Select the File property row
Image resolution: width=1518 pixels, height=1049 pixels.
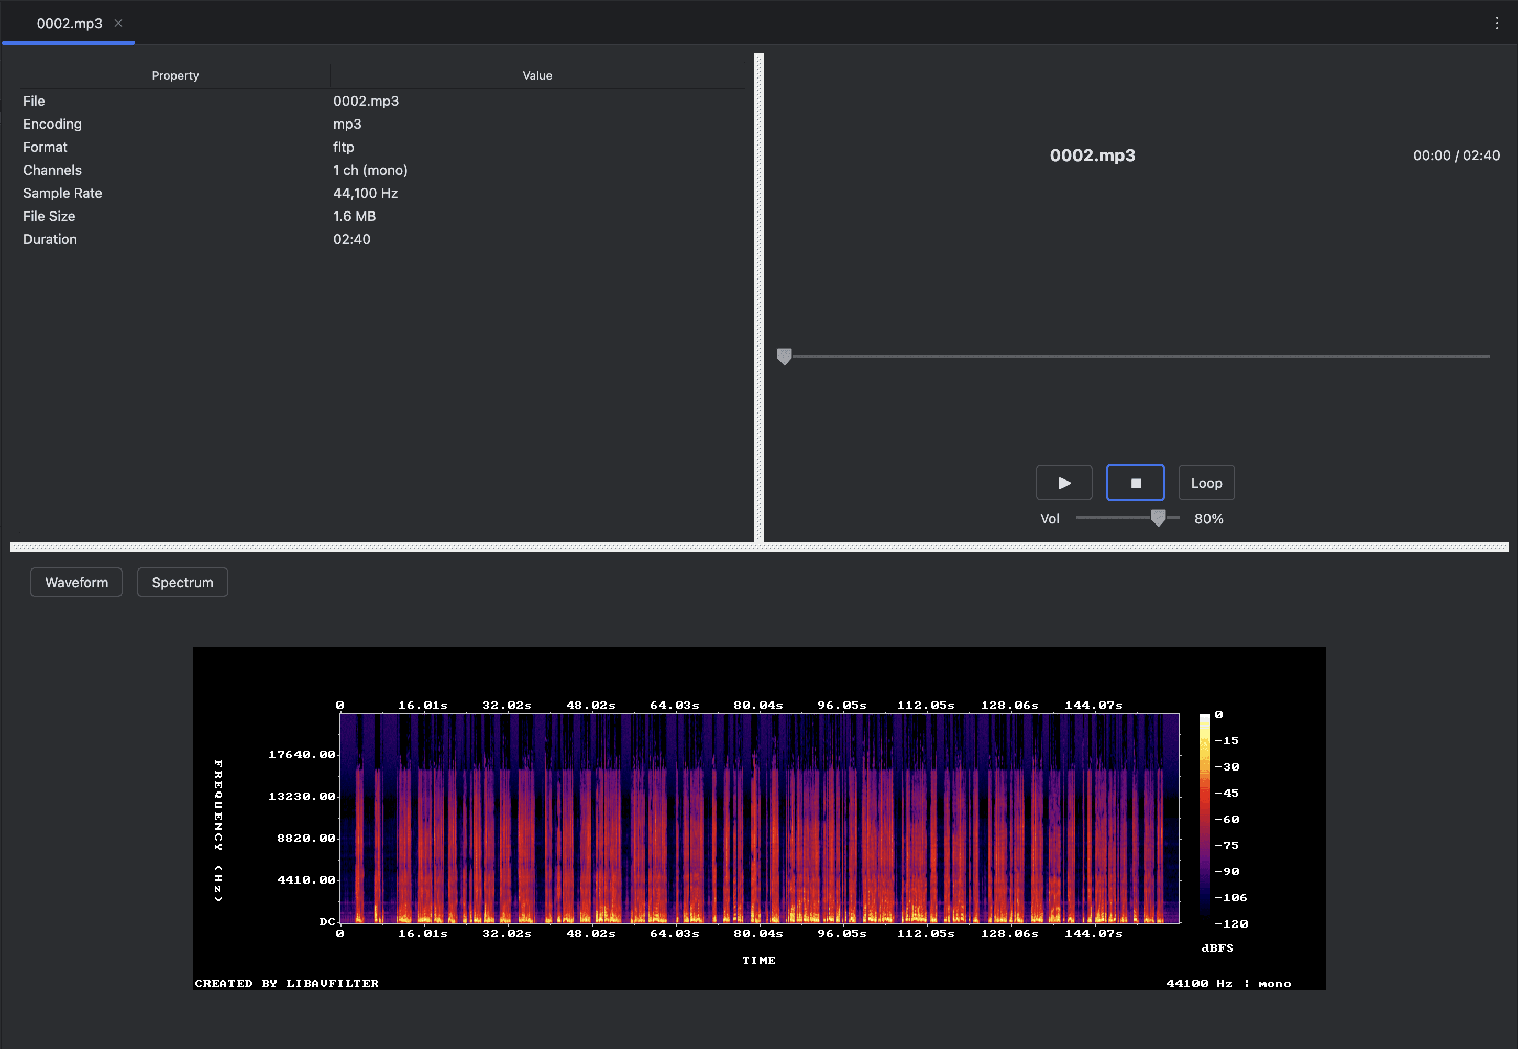[x=381, y=101]
